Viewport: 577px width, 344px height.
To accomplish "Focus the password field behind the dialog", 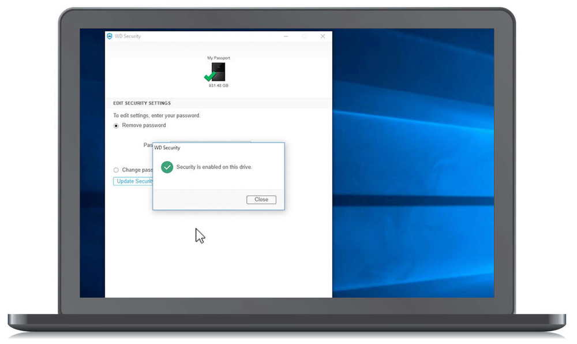I will coord(211,142).
